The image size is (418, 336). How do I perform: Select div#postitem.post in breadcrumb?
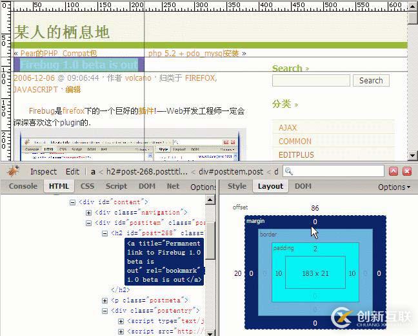click(231, 172)
